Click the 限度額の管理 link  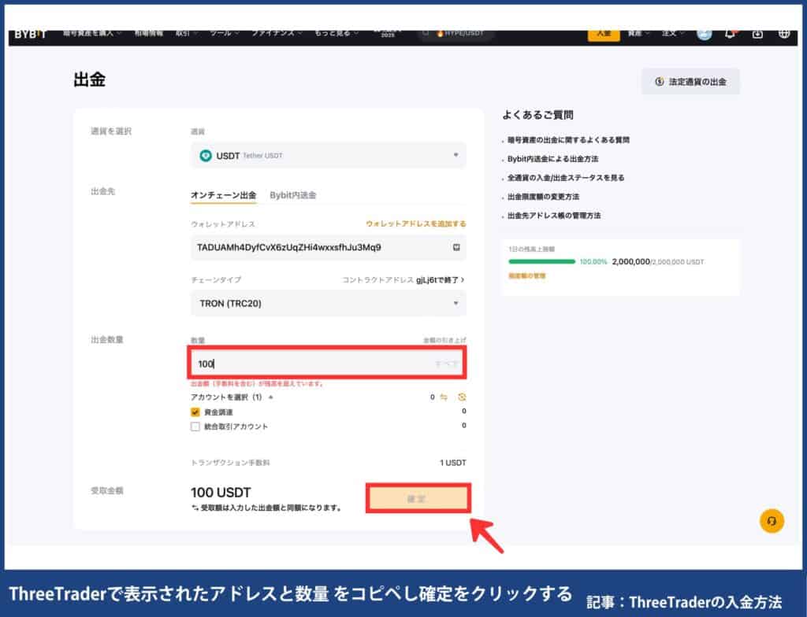click(x=526, y=276)
